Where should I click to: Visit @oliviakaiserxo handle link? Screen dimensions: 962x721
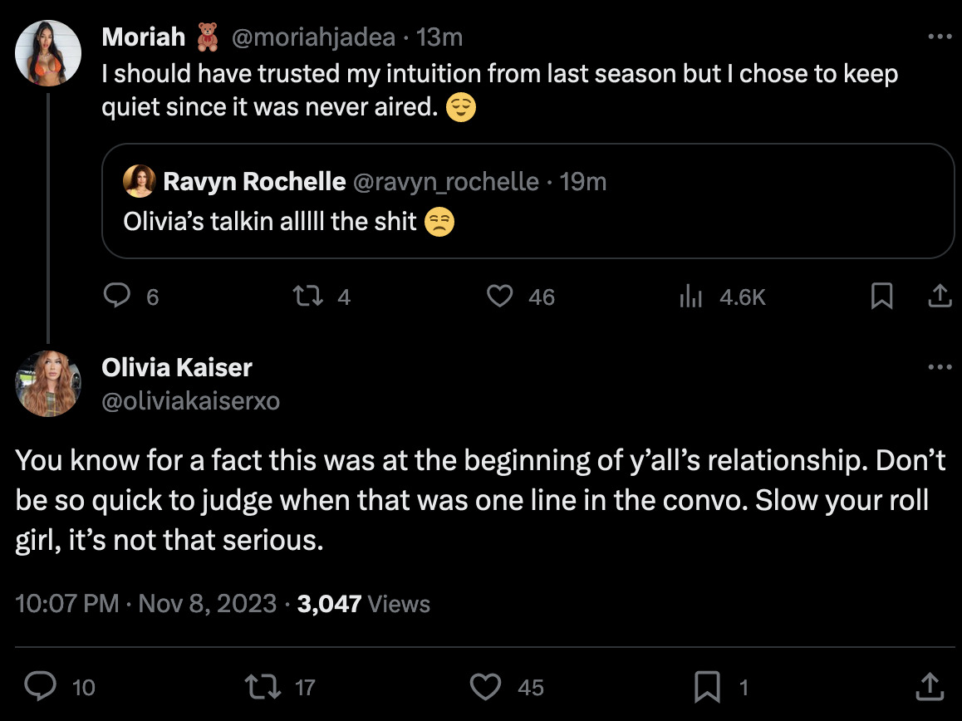tap(191, 400)
